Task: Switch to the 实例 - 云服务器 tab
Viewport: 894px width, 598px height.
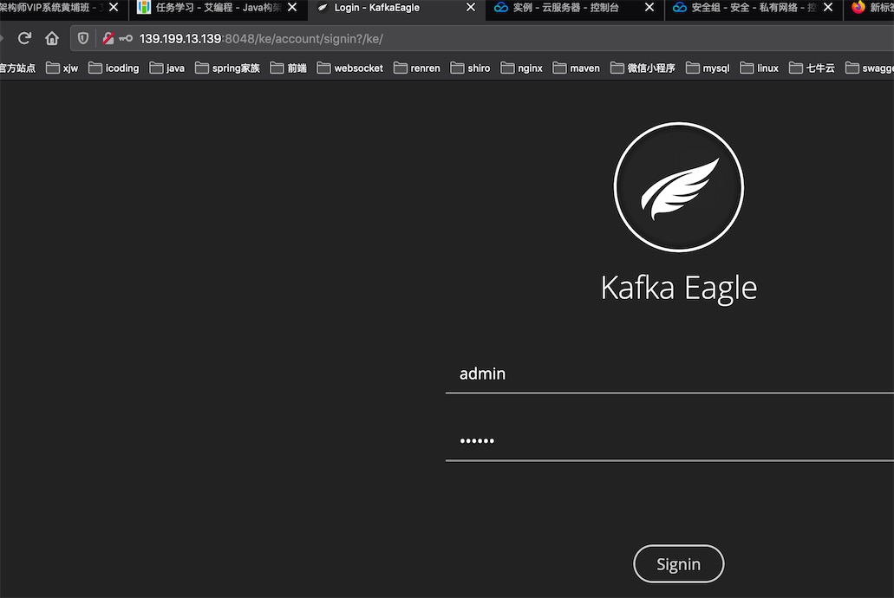Action: [x=574, y=8]
